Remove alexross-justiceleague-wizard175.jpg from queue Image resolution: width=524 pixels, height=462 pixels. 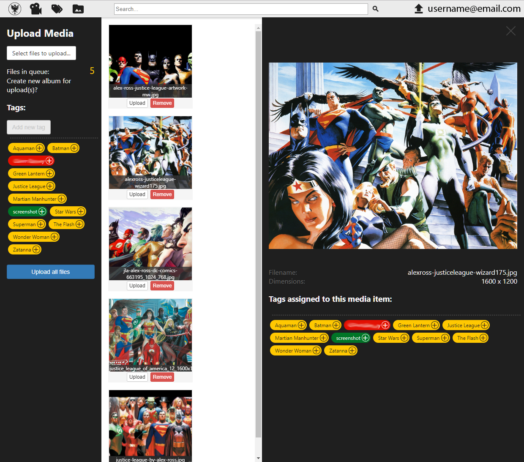tap(162, 194)
